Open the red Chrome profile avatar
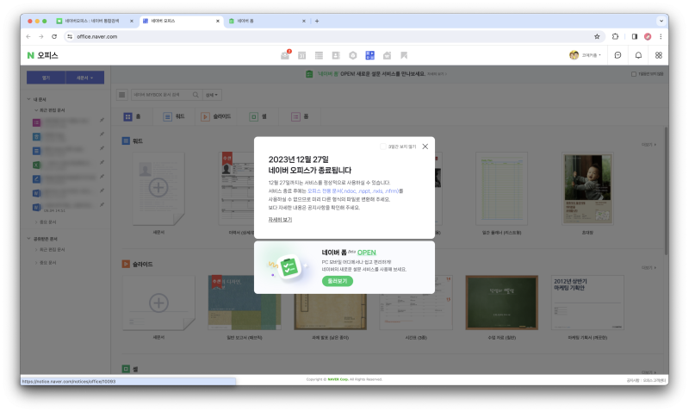The image size is (689, 412). point(648,36)
